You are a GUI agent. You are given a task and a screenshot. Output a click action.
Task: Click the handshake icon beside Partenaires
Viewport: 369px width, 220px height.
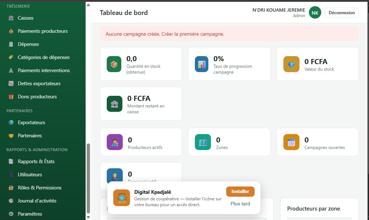tap(11, 136)
